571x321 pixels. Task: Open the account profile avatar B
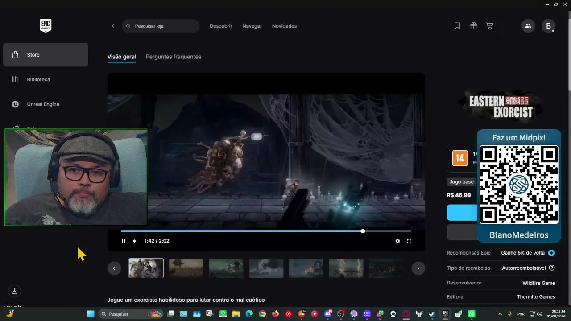(549, 26)
